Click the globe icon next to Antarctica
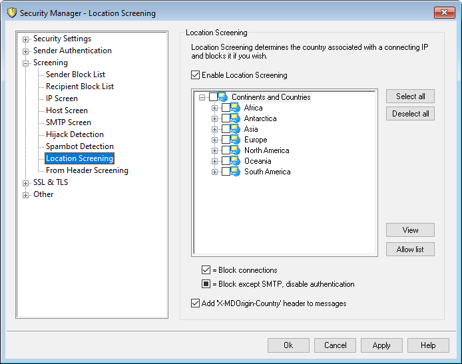Screen dimensions: 462x364 (x=235, y=118)
